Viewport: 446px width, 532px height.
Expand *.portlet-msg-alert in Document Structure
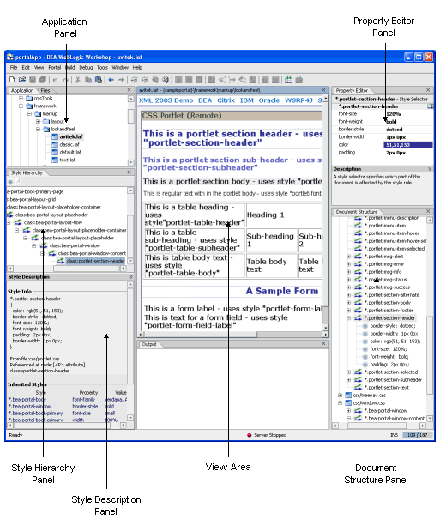pos(349,257)
